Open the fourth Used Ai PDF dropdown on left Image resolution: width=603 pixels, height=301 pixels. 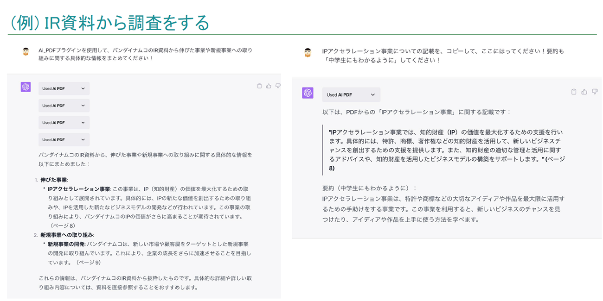tap(64, 139)
